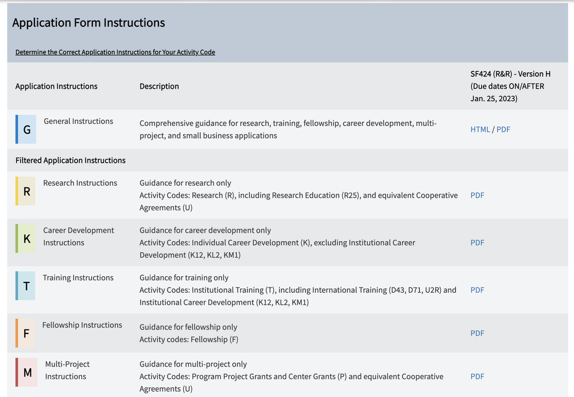Open the Fellowship Instructions PDF

(477, 333)
